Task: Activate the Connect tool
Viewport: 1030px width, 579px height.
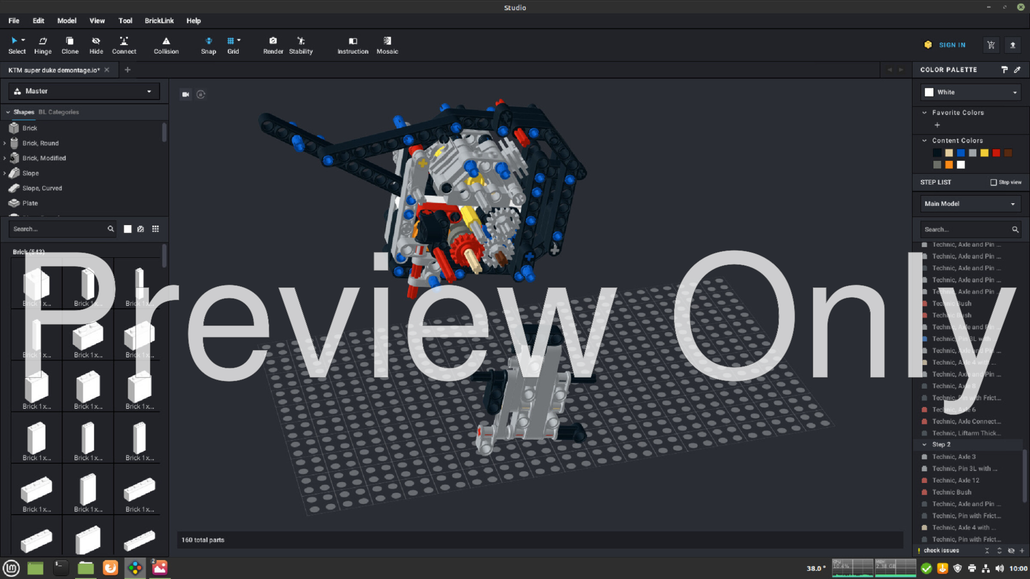Action: (x=124, y=45)
